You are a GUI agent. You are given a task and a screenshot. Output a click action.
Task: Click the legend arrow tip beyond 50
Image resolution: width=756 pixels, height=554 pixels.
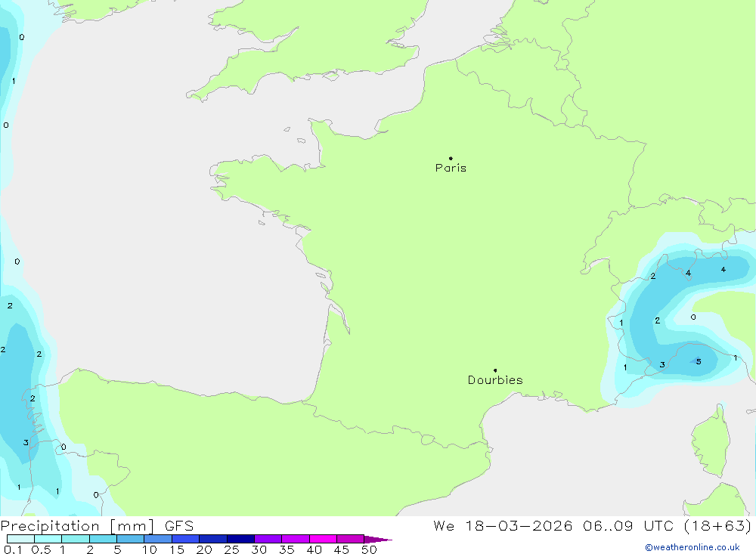379,540
